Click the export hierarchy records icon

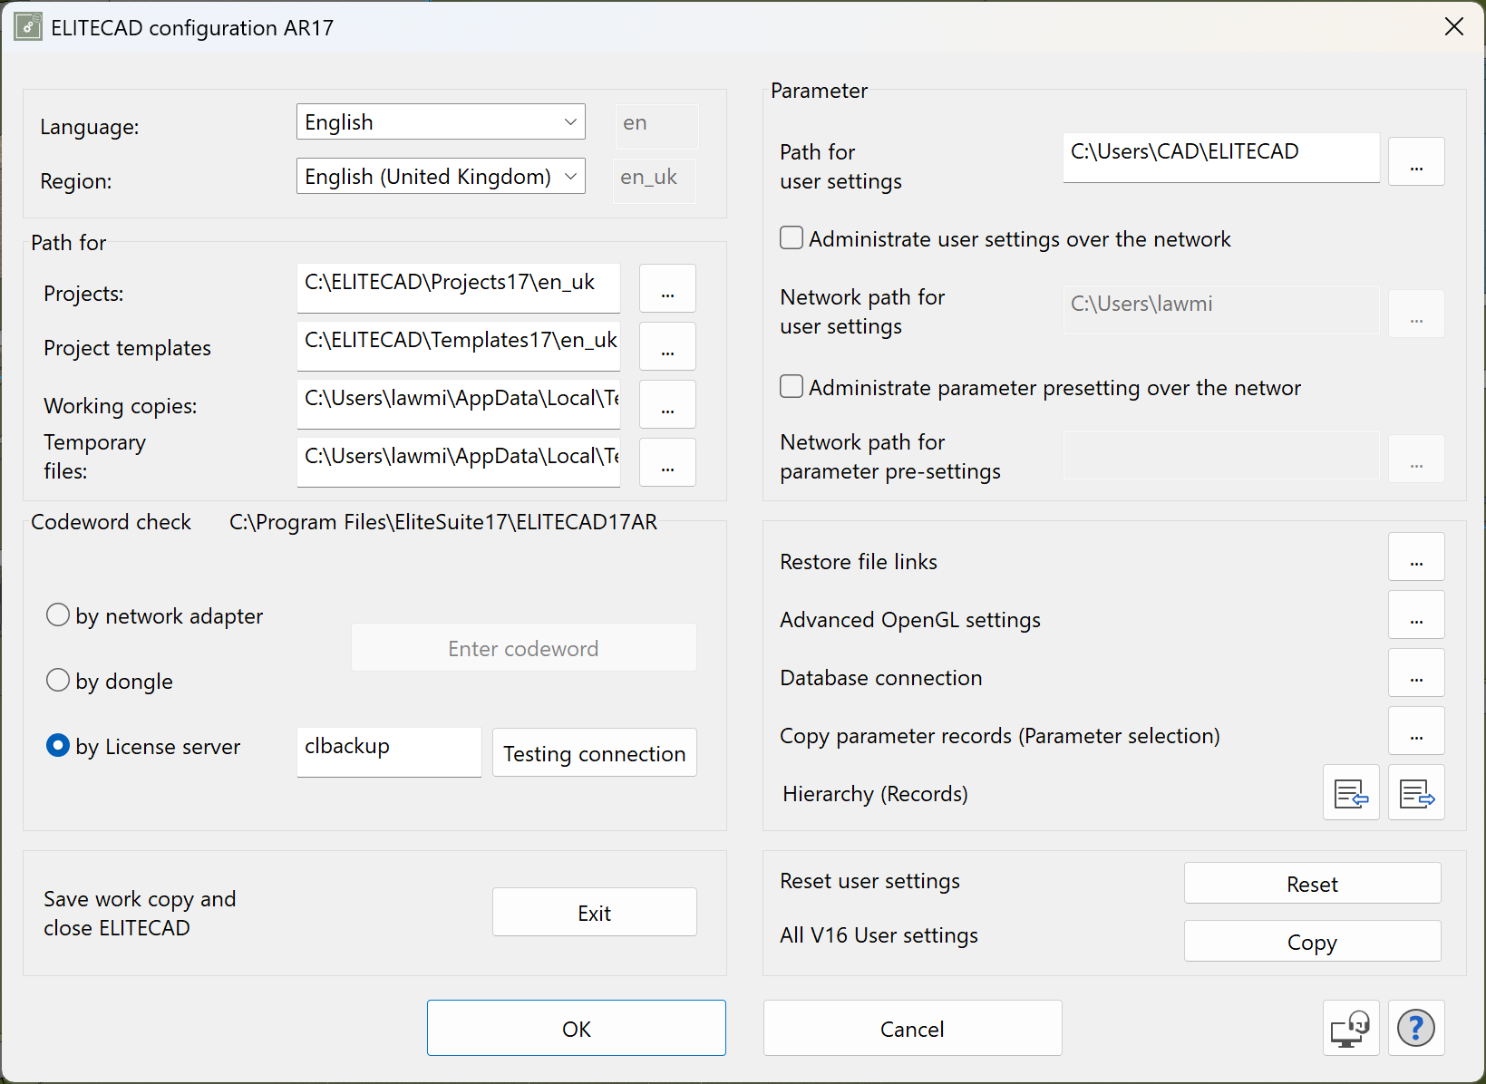[x=1415, y=792]
